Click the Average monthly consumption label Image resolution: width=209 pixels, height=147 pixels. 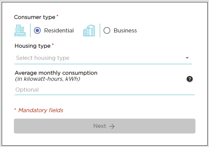pos(56,73)
